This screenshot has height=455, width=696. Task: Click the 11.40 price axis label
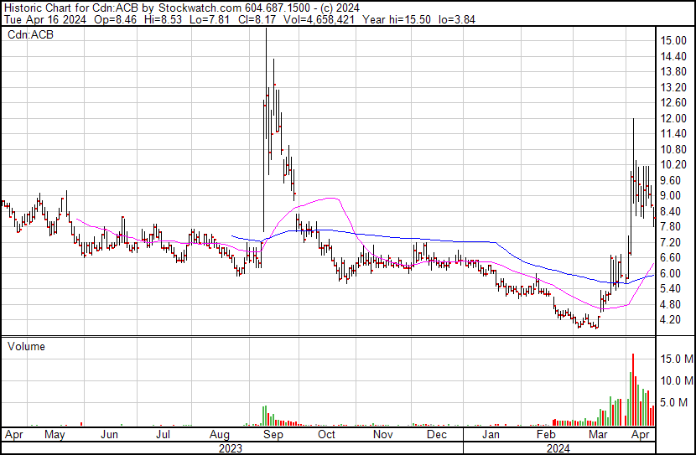click(x=673, y=133)
